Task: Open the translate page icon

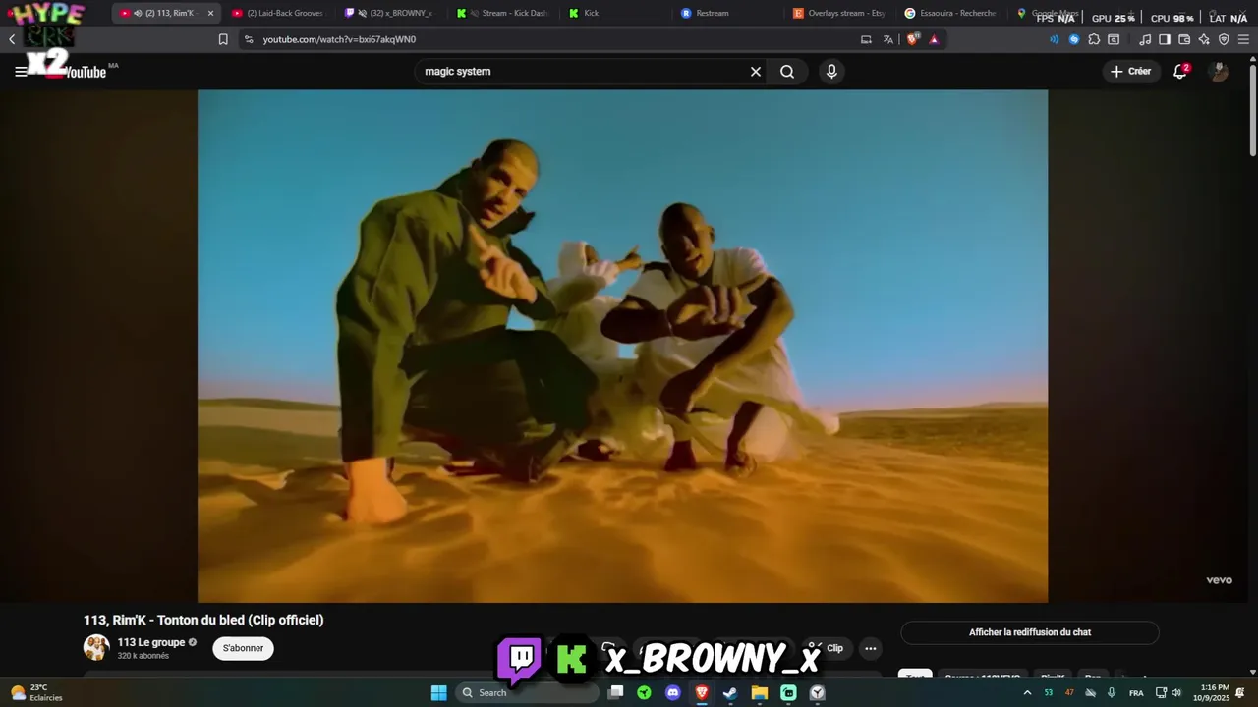Action: click(x=888, y=39)
